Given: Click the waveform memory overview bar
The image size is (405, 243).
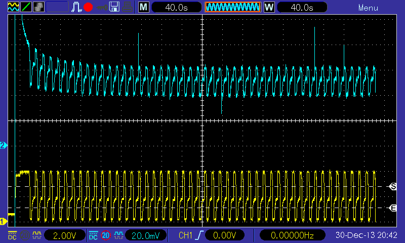Looking at the screenshot, I should pyautogui.click(x=233, y=7).
